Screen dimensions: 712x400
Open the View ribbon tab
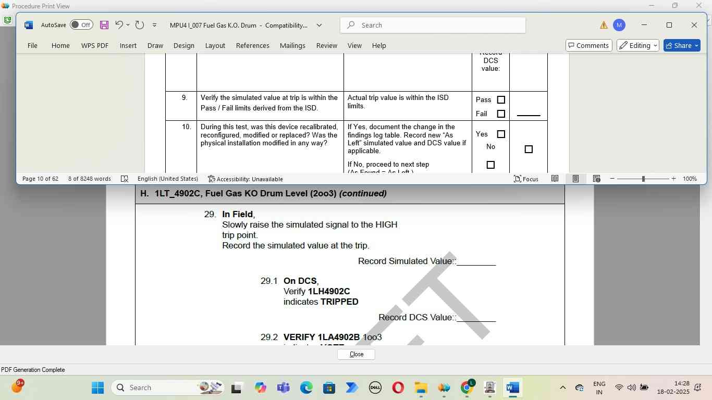point(354,45)
